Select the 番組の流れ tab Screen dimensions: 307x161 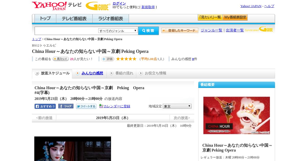click(x=121, y=73)
